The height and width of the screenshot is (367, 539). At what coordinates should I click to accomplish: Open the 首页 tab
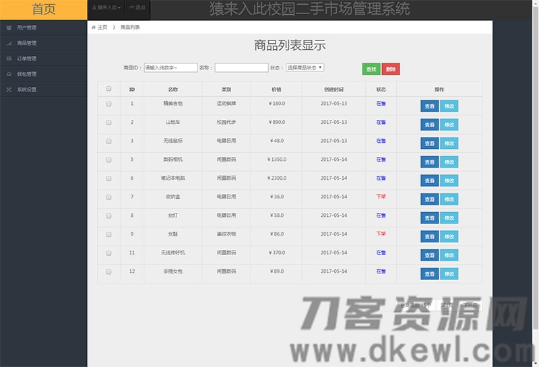(x=44, y=9)
